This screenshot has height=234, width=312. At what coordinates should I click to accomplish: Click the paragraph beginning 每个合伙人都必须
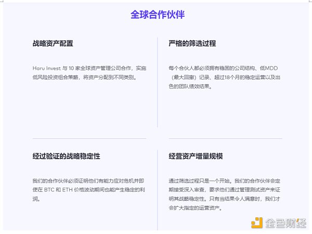point(225,77)
